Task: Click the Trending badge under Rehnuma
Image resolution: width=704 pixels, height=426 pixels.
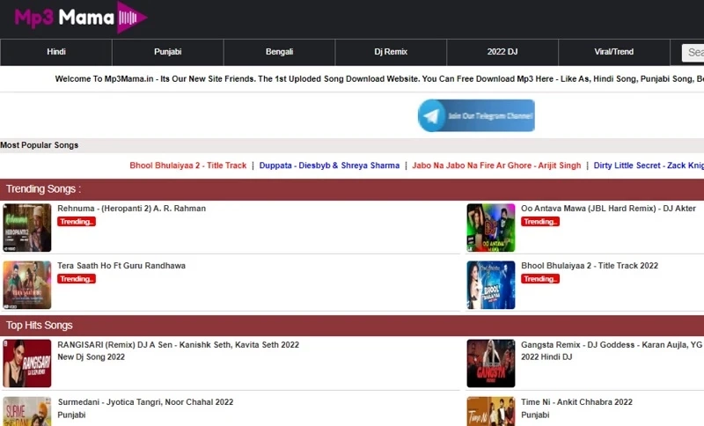Action: tap(77, 222)
